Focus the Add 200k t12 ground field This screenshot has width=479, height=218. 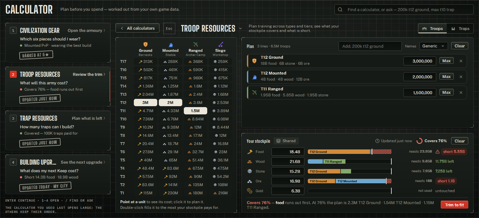pos(370,46)
